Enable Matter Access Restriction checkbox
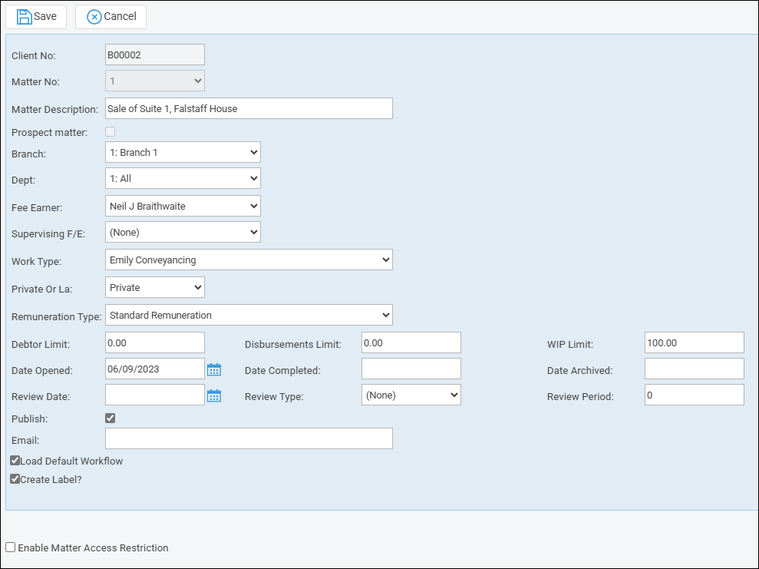Screen dimensions: 759x569 [x=11, y=547]
